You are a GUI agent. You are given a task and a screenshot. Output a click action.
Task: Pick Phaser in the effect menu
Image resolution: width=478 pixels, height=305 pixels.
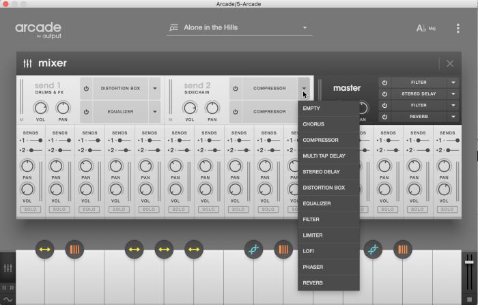tap(328, 267)
